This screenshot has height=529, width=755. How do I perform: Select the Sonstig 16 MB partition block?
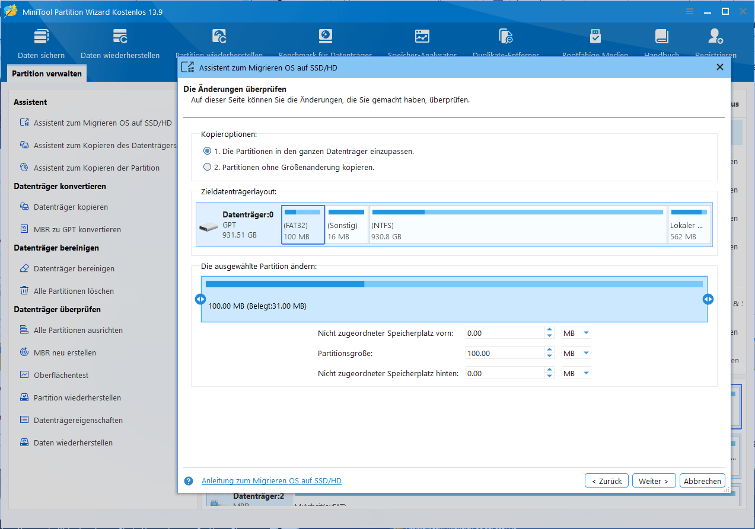click(x=346, y=225)
